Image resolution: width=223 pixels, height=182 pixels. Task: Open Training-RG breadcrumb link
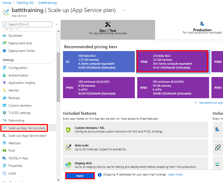(25, 3)
